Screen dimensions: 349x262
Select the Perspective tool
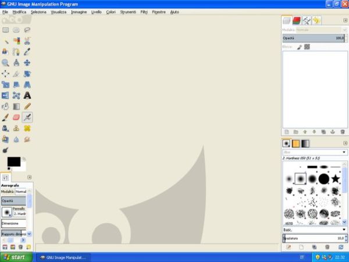[x=27, y=84]
